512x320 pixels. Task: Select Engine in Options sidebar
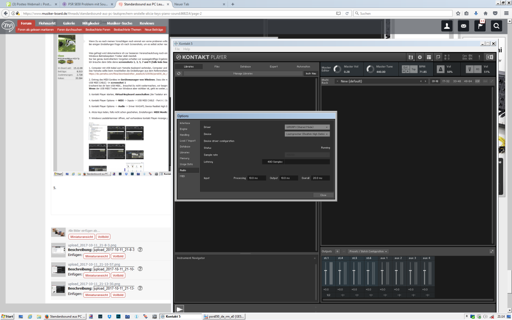[x=183, y=129]
